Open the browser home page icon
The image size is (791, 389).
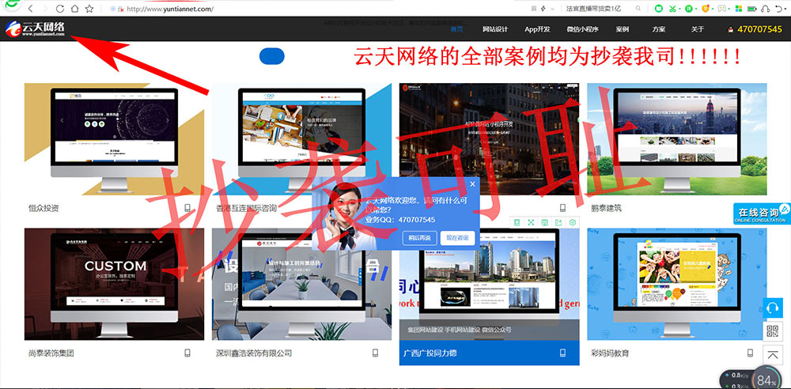74,9
